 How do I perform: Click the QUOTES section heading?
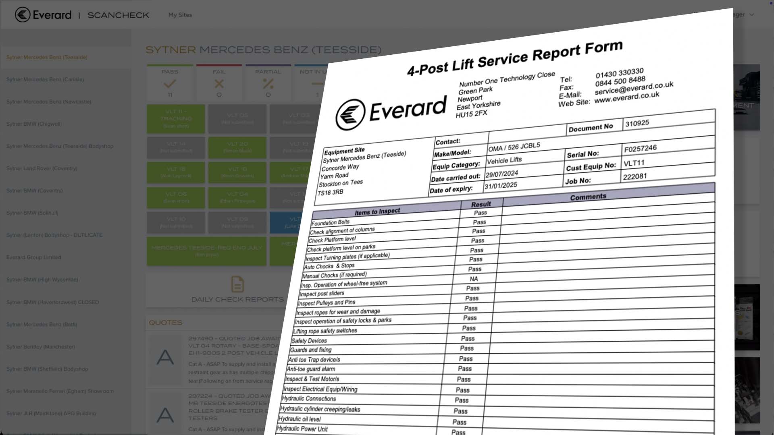[165, 323]
